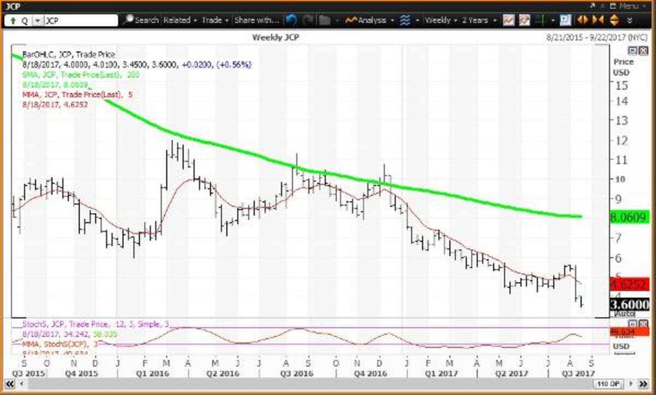The image size is (656, 395).
Task: Click the orange expand horizontally arrows icon
Action: (583, 20)
